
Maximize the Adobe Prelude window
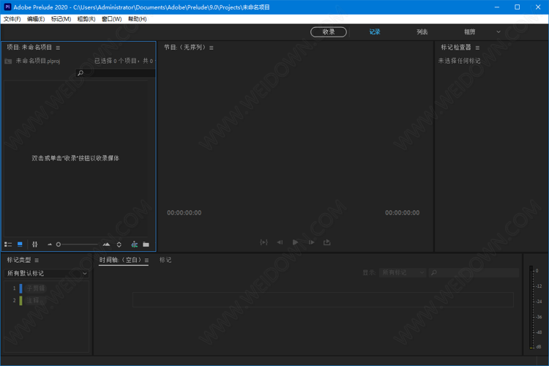[x=517, y=7]
